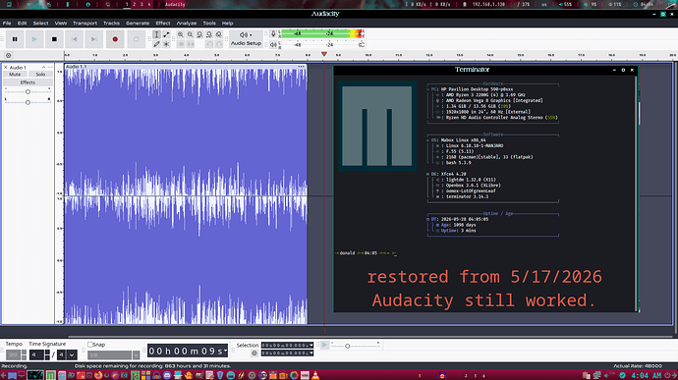Open the Effect menu
The height and width of the screenshot is (380, 678).
(163, 23)
